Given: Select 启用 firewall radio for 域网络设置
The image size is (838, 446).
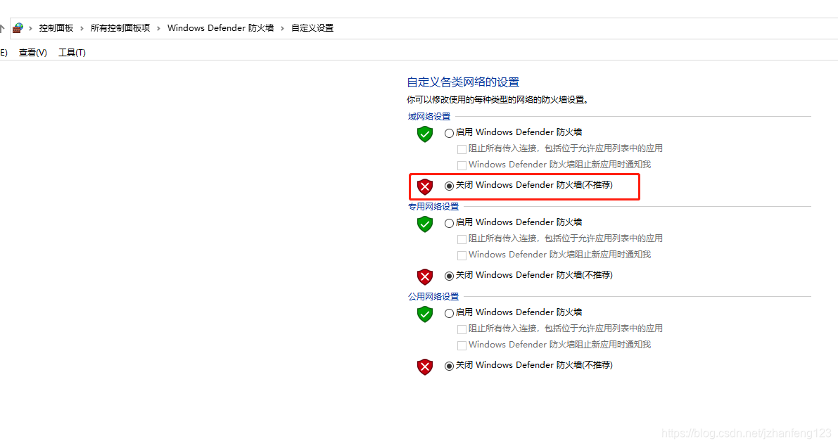Looking at the screenshot, I should point(449,133).
